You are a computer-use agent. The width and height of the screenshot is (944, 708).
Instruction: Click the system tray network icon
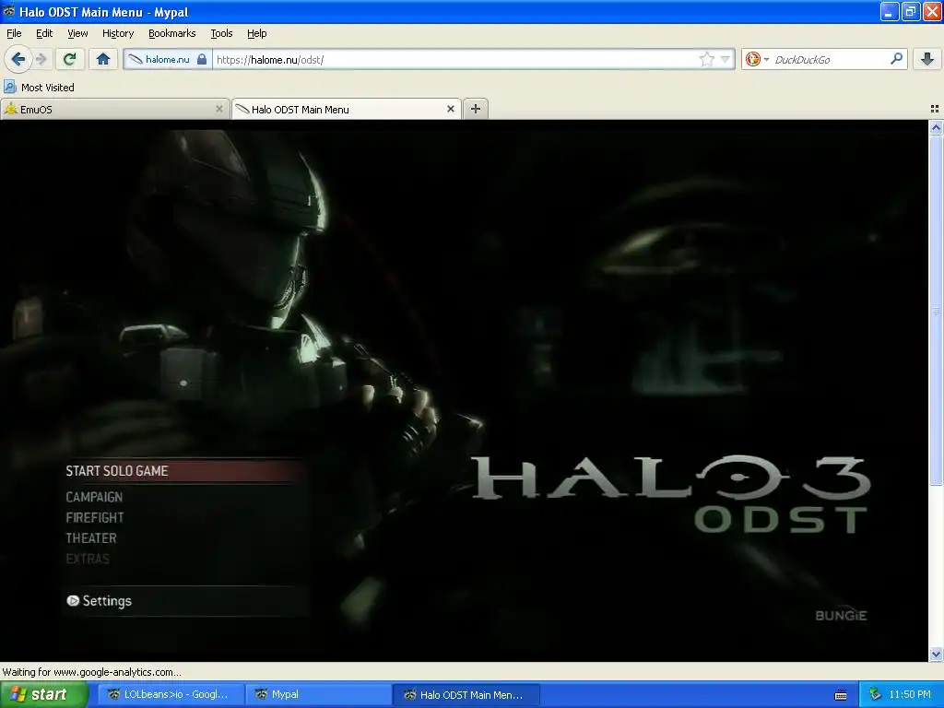click(875, 695)
